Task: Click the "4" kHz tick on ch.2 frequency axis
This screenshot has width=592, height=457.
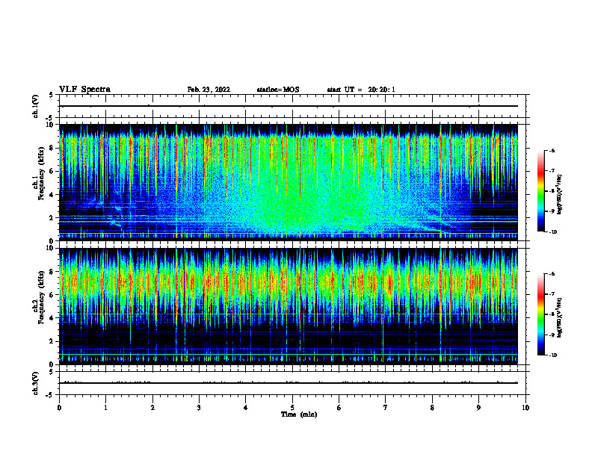Action: (52, 318)
